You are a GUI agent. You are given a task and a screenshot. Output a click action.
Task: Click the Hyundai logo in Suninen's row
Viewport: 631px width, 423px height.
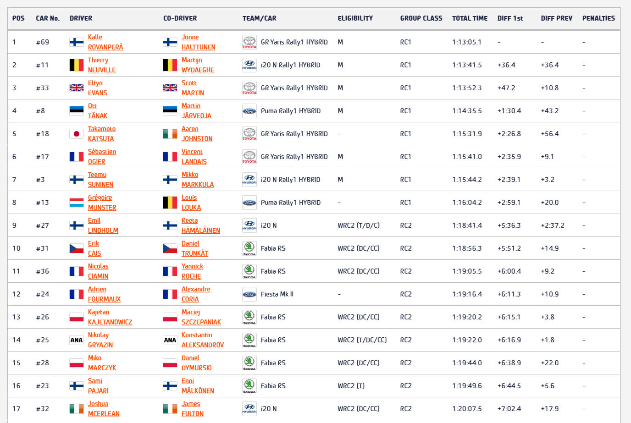click(x=249, y=180)
